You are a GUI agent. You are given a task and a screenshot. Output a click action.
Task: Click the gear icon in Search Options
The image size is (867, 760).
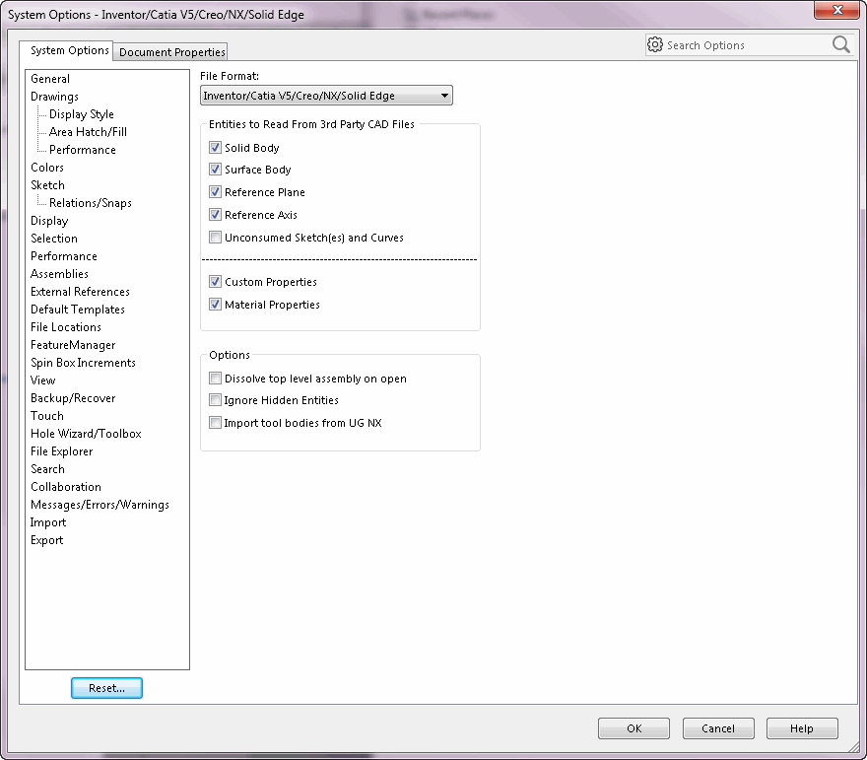coord(654,44)
